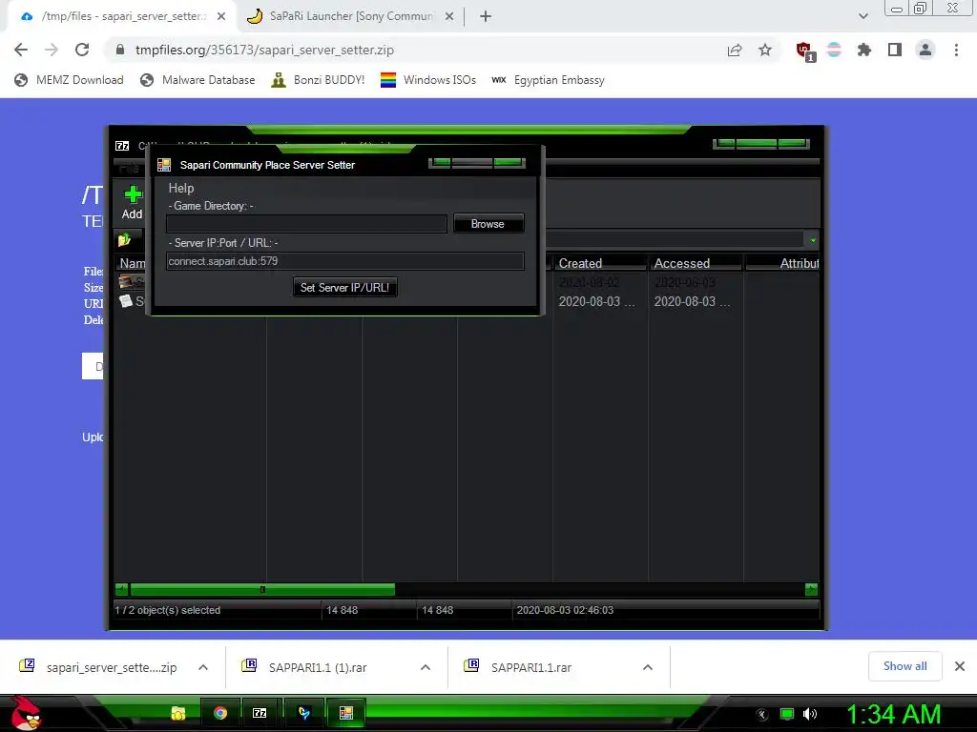Open a new browser tab
Viewport: 977px width, 732px height.
(x=486, y=16)
